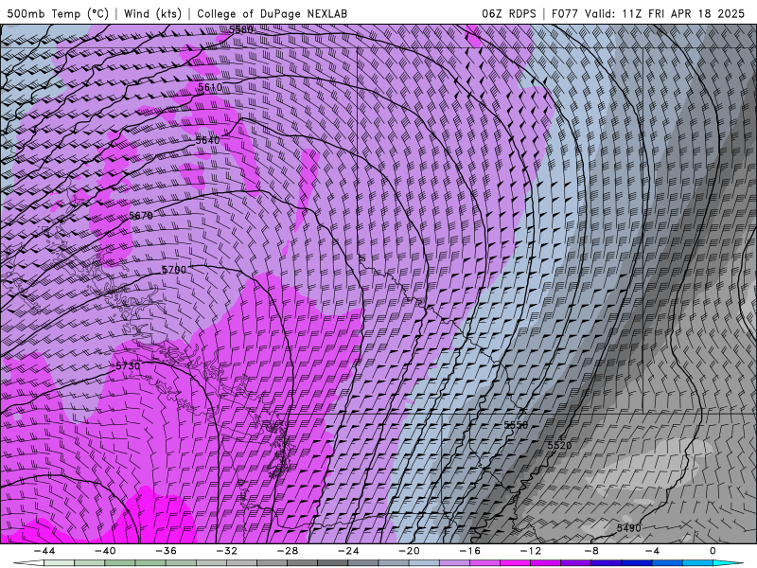Click the -44 color scale label
This screenshot has width=757, height=568.
[44, 551]
